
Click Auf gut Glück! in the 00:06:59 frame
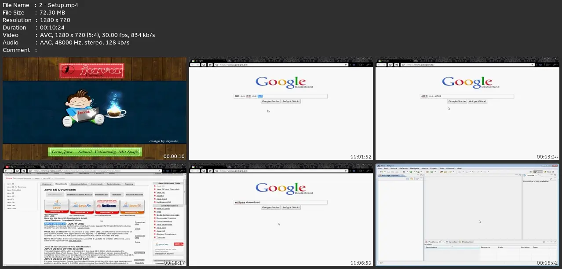coord(291,207)
